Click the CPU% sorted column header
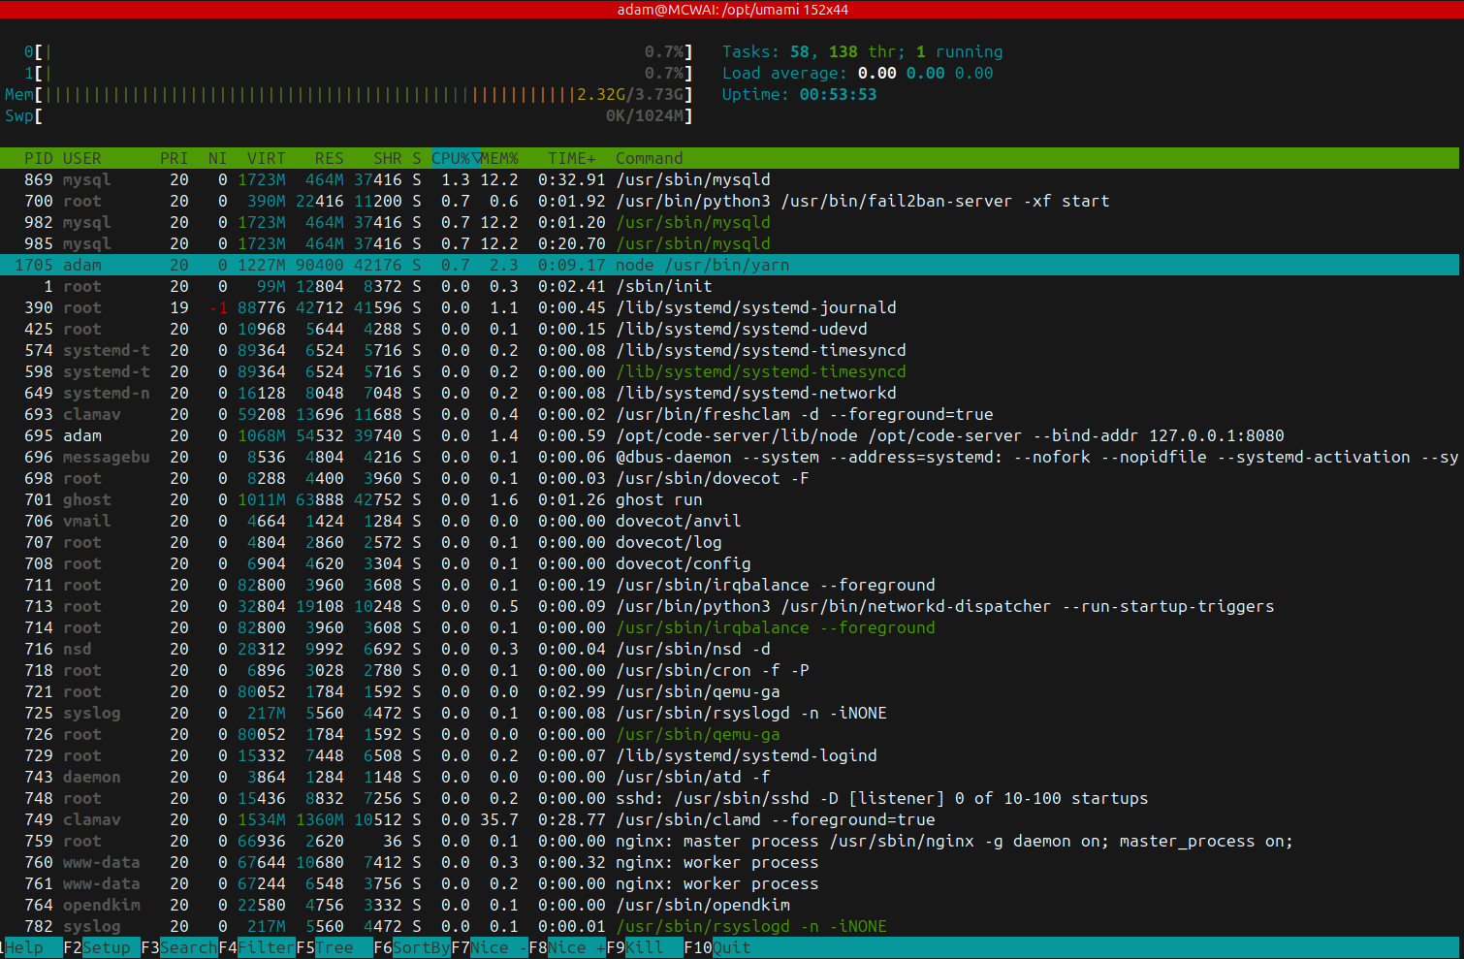Image resolution: width=1464 pixels, height=959 pixels. pos(456,158)
